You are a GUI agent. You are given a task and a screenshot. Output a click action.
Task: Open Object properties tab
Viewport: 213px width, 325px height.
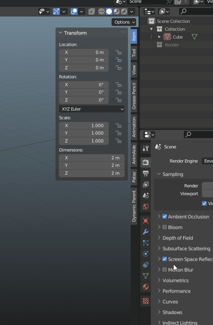click(146, 220)
